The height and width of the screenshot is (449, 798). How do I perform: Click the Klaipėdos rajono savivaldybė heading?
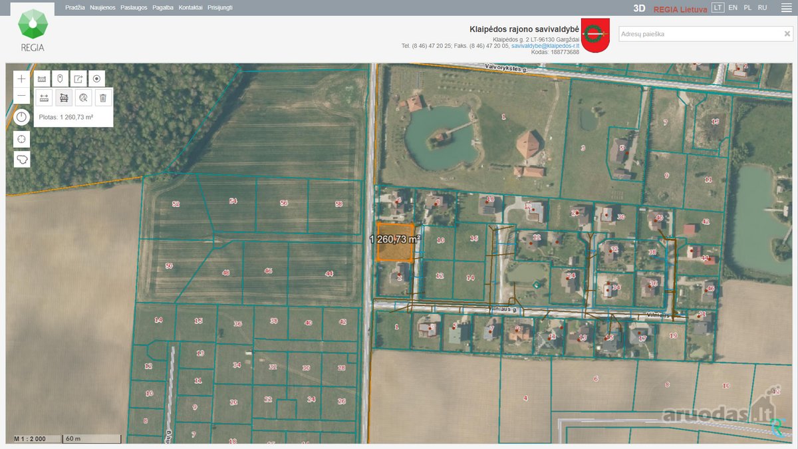pyautogui.click(x=525, y=29)
